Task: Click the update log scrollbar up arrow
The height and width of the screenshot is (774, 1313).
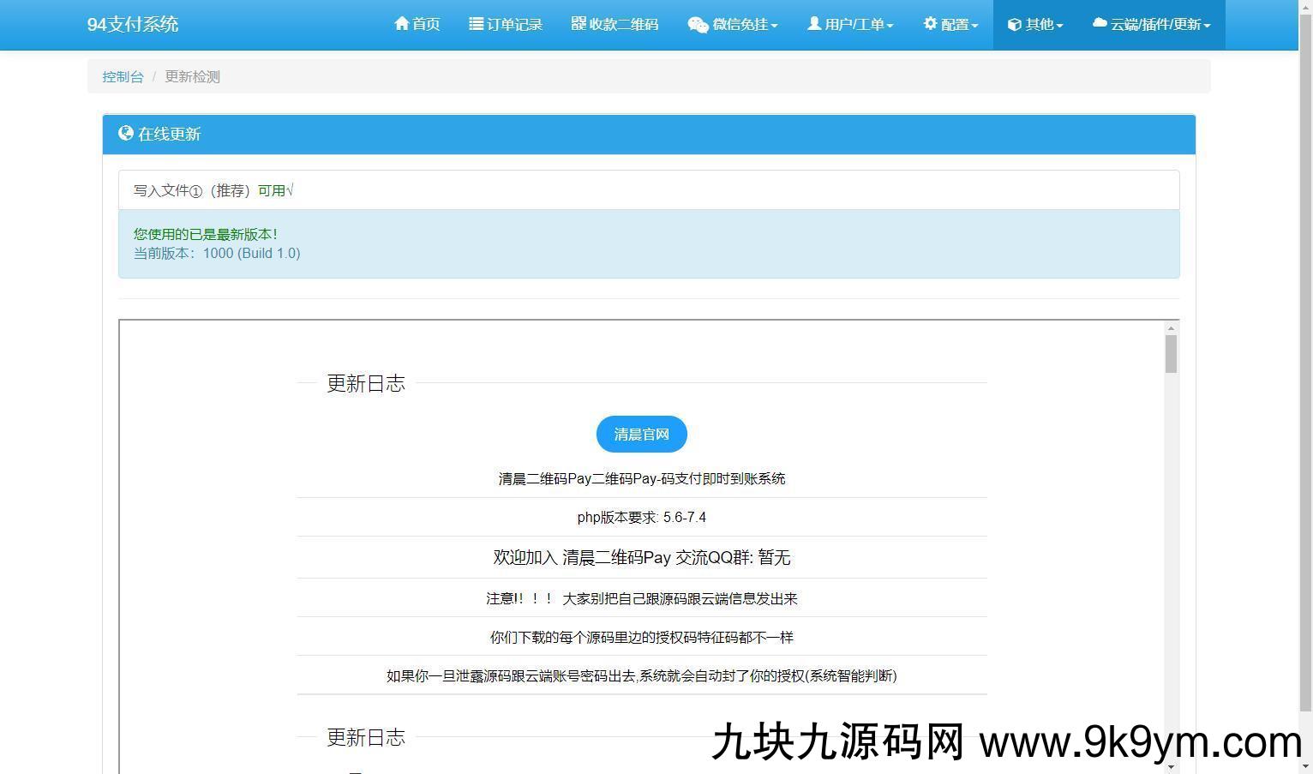Action: point(1171,328)
